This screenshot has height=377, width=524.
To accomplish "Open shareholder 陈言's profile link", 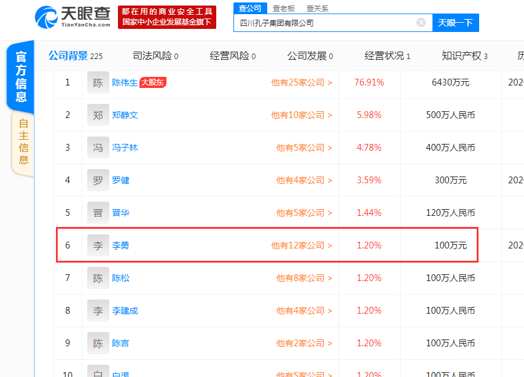I will 120,343.
